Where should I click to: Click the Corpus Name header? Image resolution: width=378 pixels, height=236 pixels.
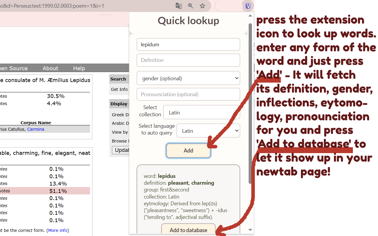[36, 123]
